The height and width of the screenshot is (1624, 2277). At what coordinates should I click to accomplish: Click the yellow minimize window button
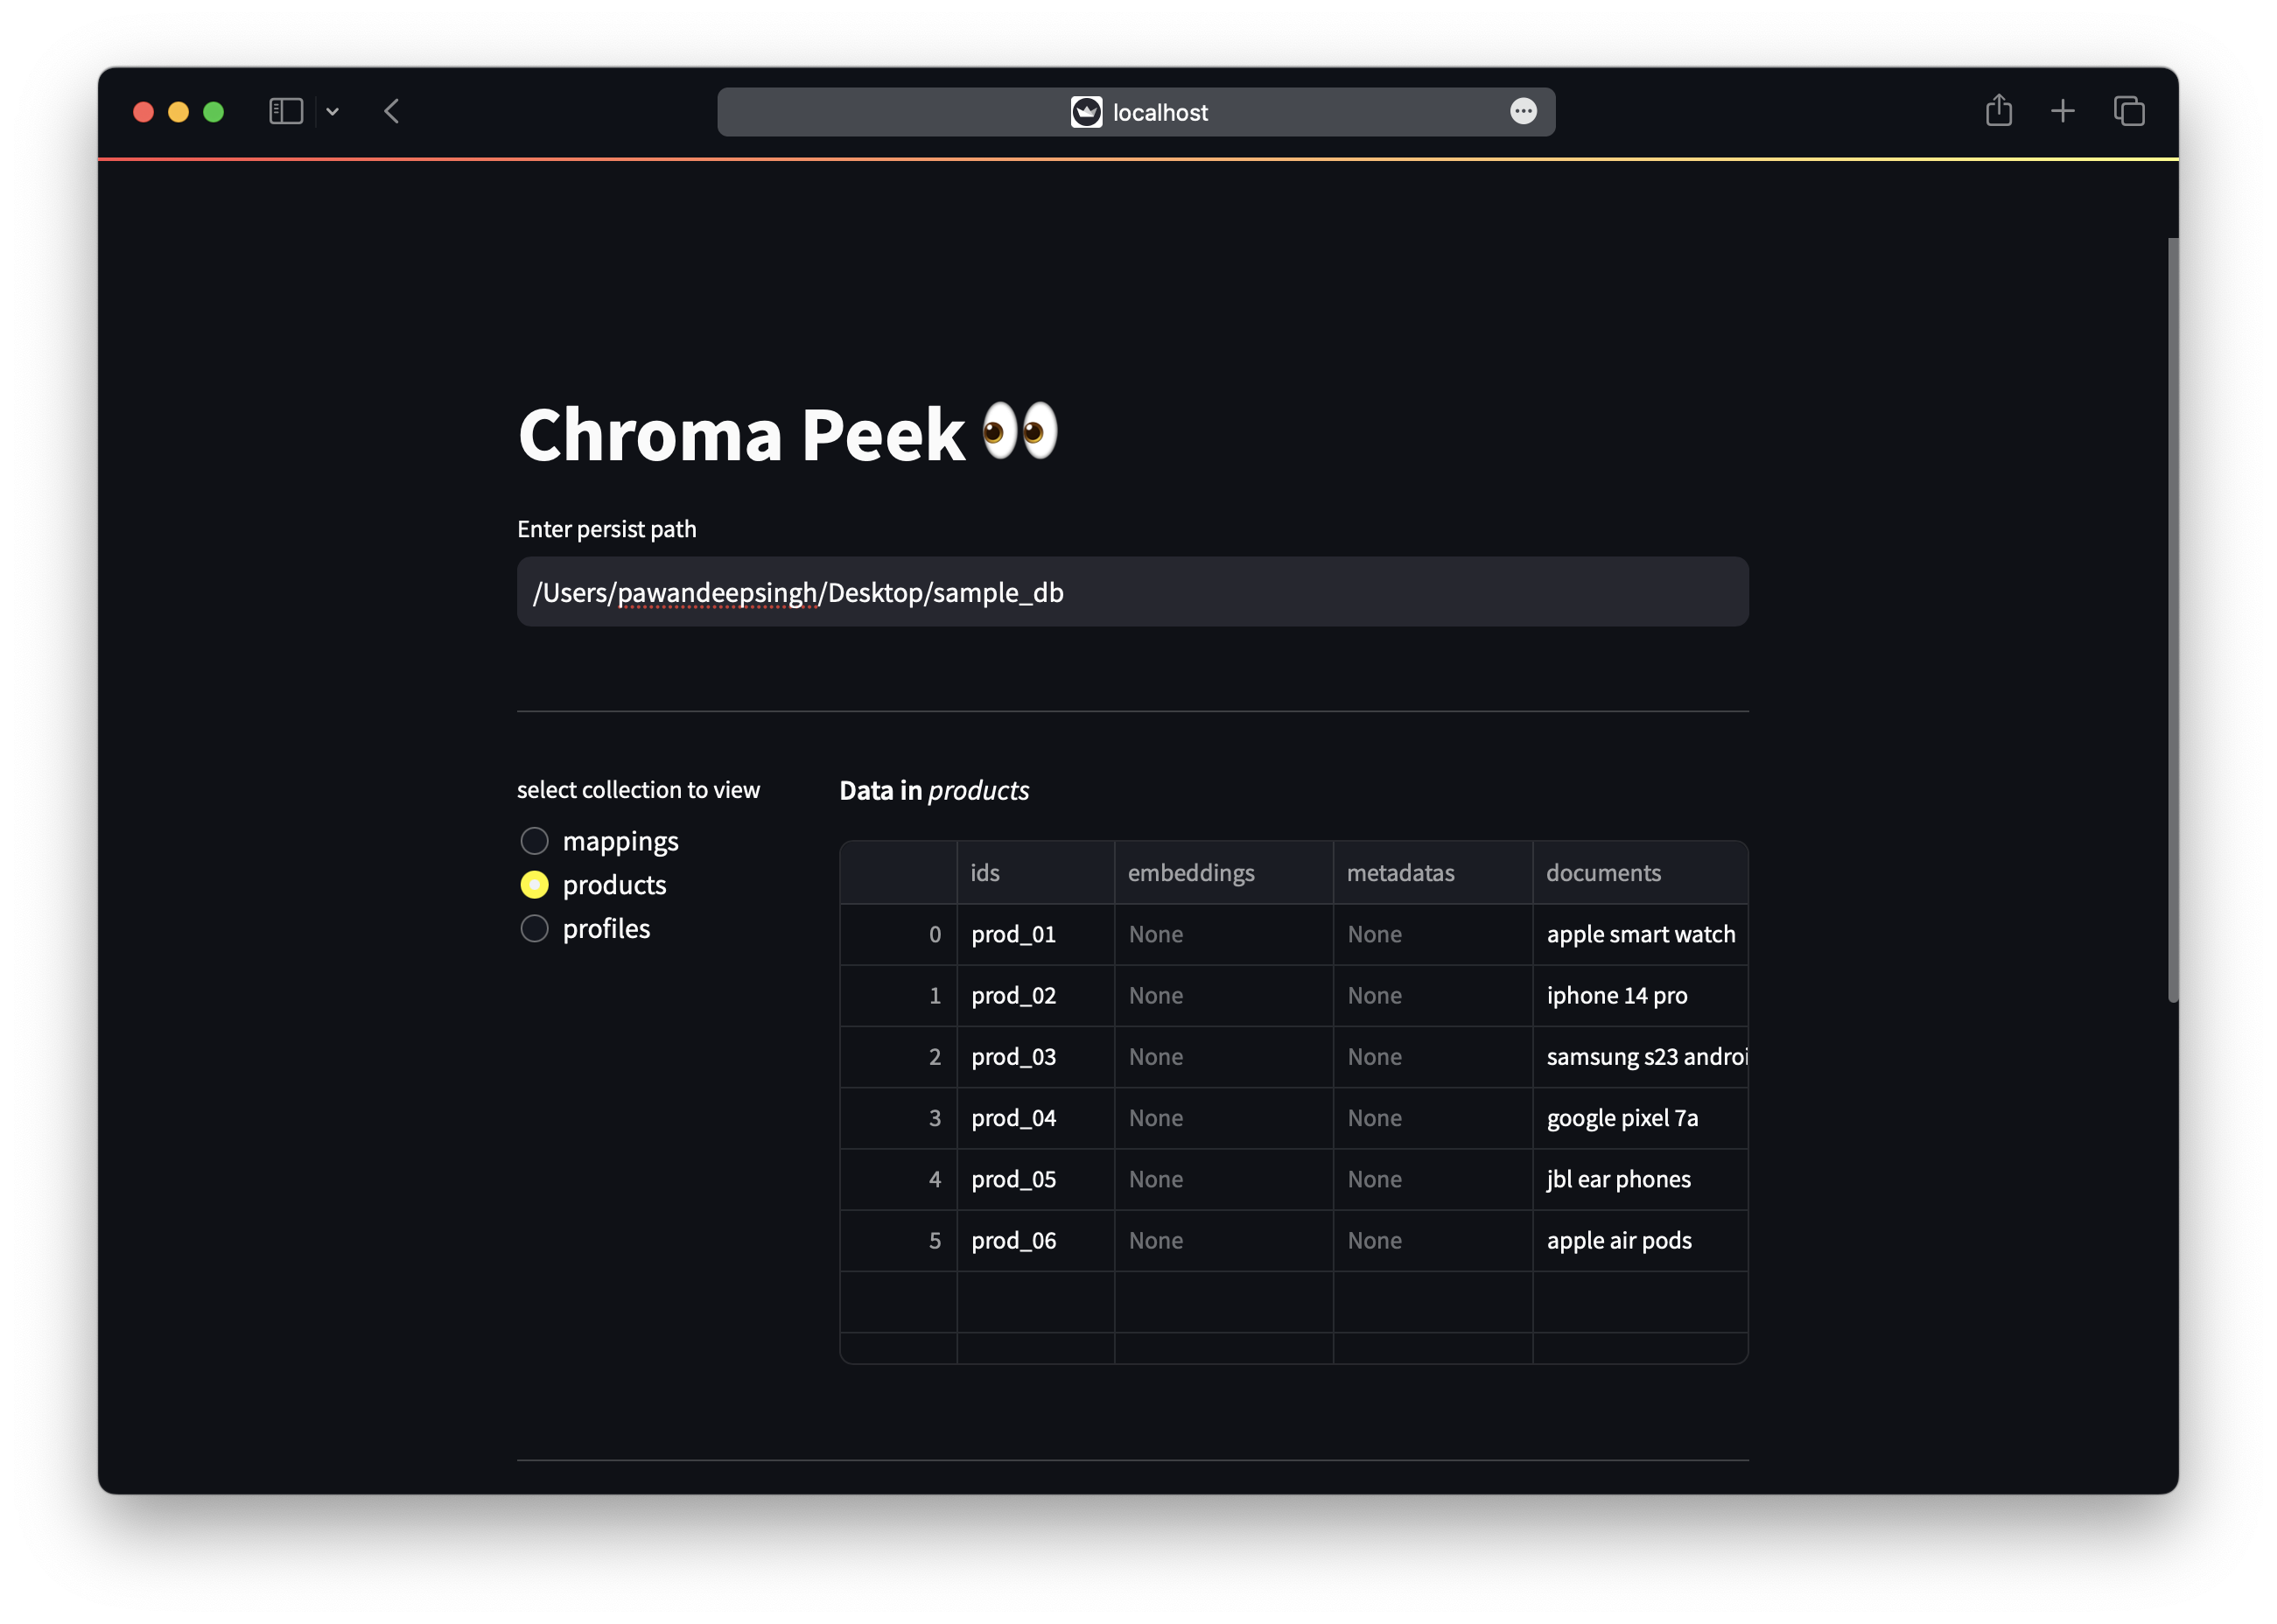tap(179, 112)
